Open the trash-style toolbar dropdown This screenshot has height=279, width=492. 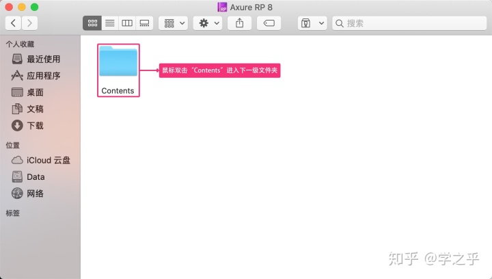312,23
